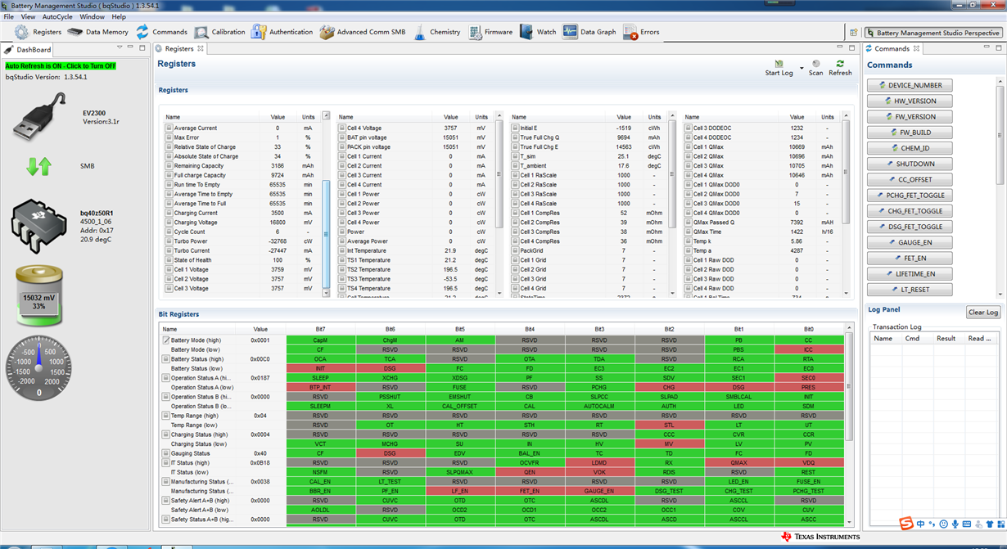Toggle the Chinese input mode indicator

[x=921, y=524]
